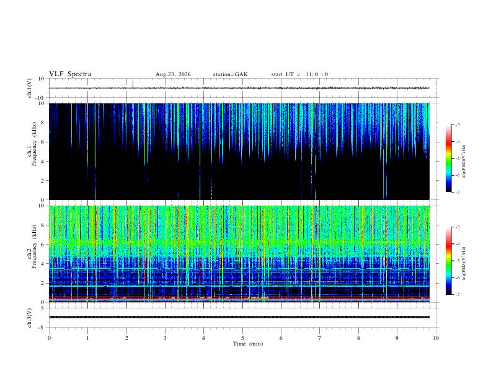Click the ch.3(V) axis label
This screenshot has height=379, width=491.
[29, 318]
